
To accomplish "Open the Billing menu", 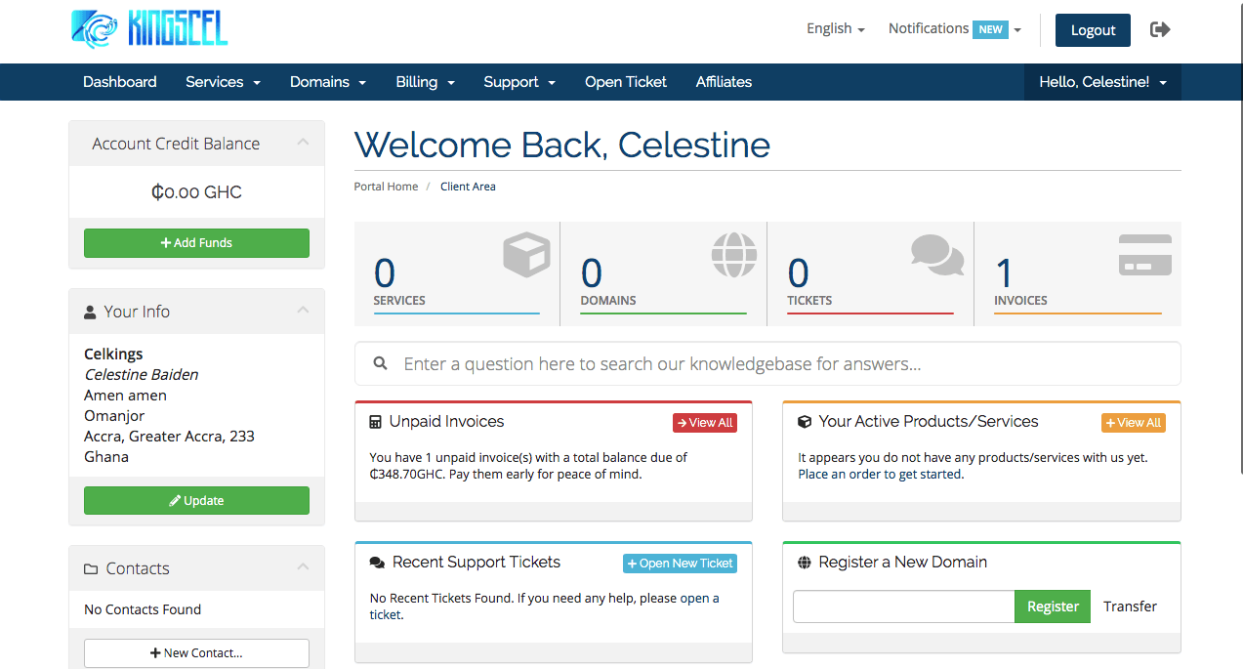I will pyautogui.click(x=425, y=82).
